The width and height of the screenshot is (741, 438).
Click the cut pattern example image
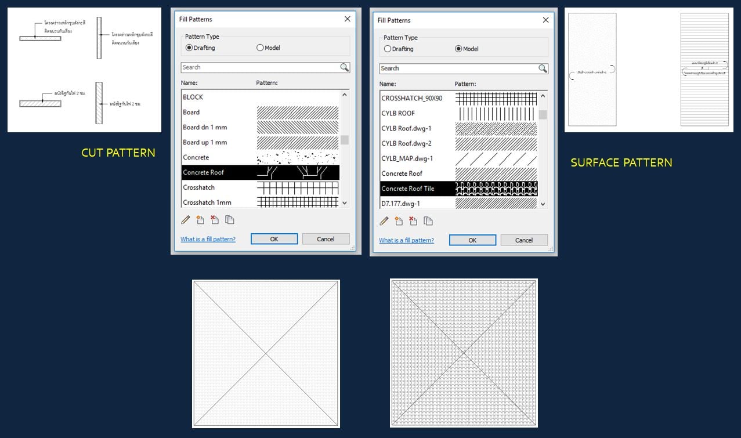coord(84,70)
